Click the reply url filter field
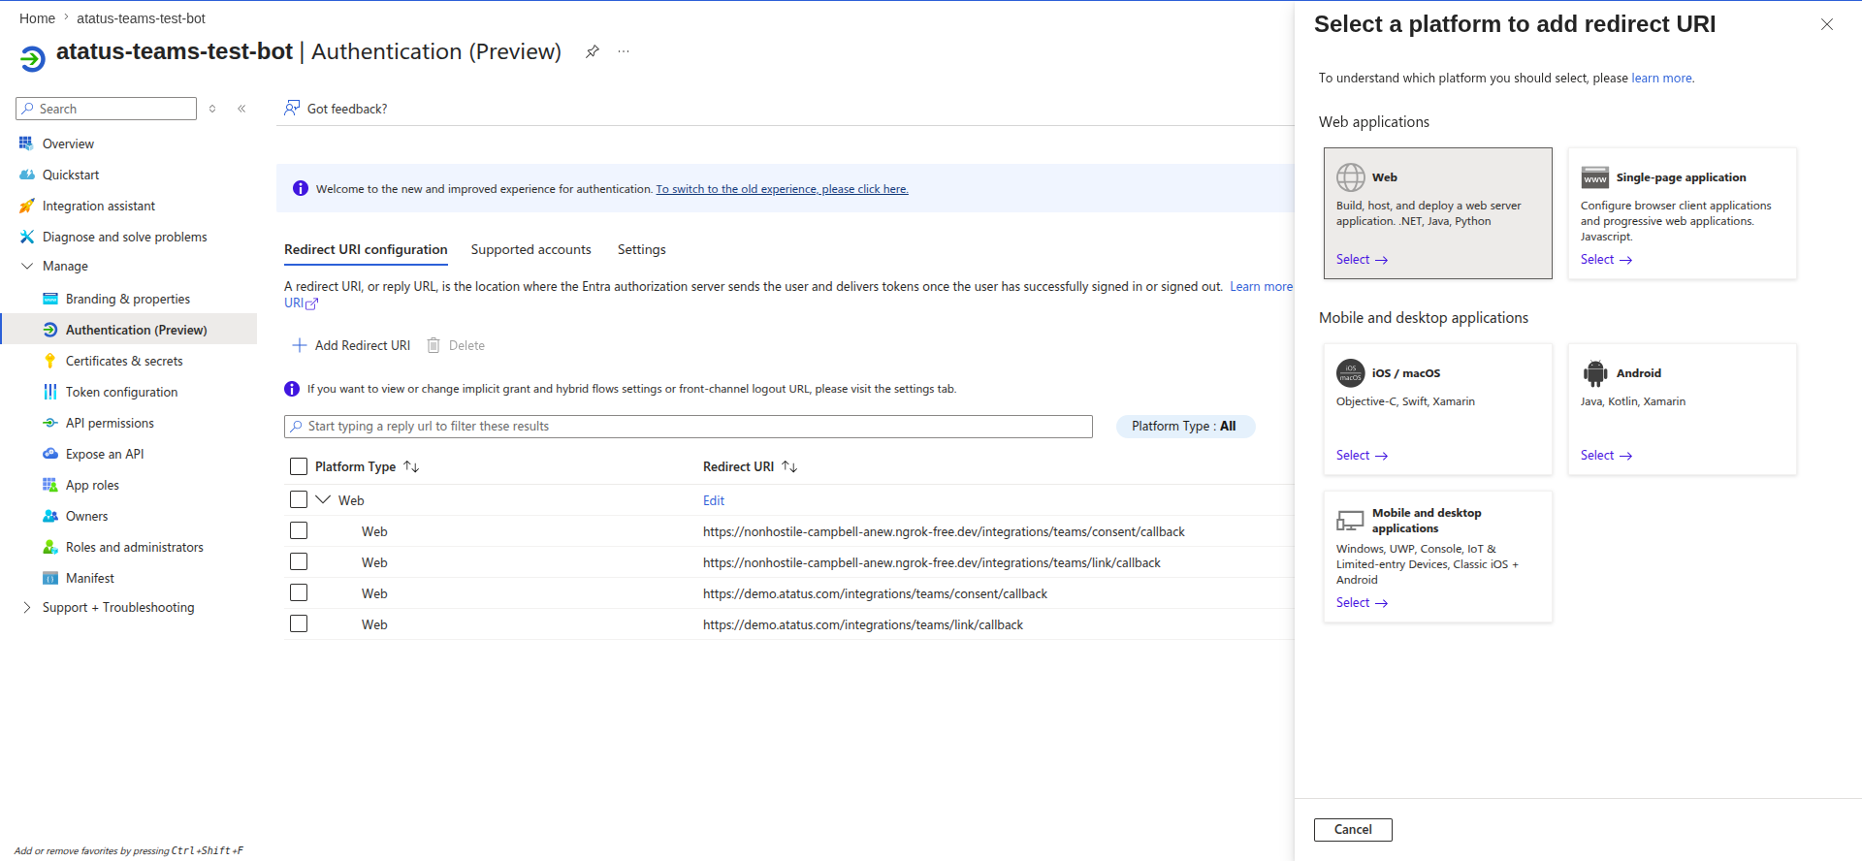 pyautogui.click(x=689, y=427)
